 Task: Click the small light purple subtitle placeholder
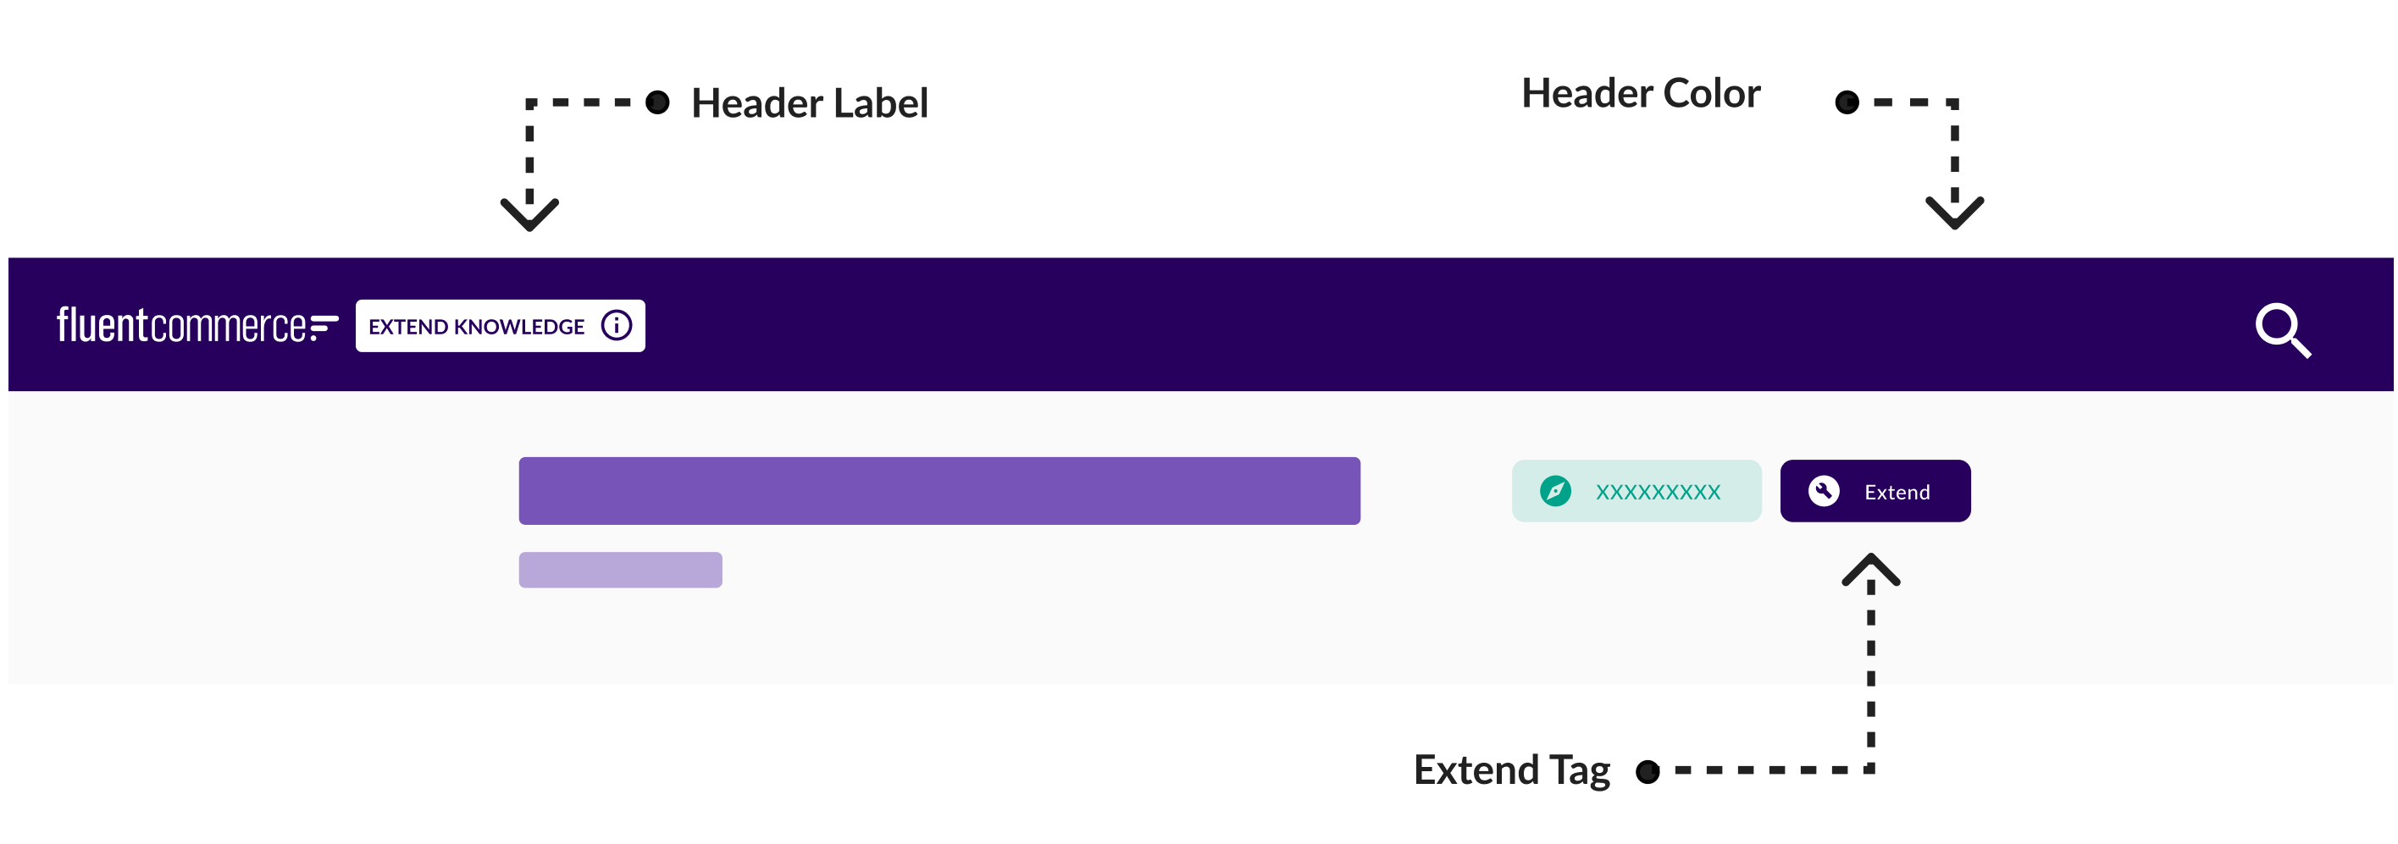click(x=620, y=570)
